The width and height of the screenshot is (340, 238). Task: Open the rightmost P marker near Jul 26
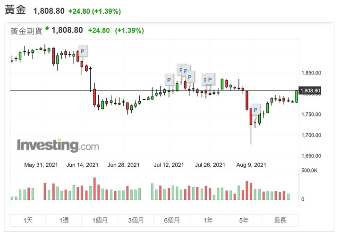(x=210, y=79)
